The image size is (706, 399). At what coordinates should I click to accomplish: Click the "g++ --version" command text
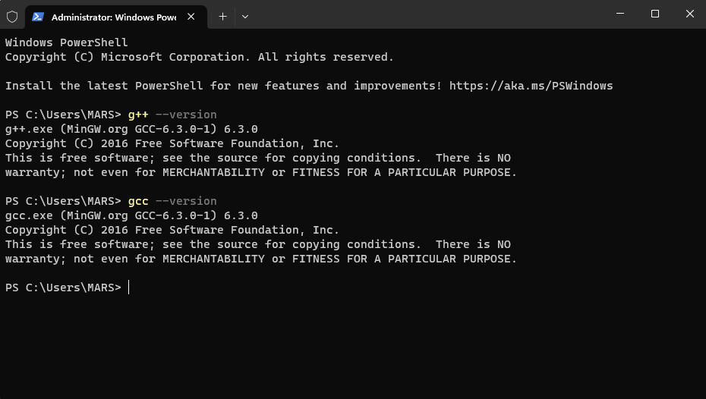[172, 115]
